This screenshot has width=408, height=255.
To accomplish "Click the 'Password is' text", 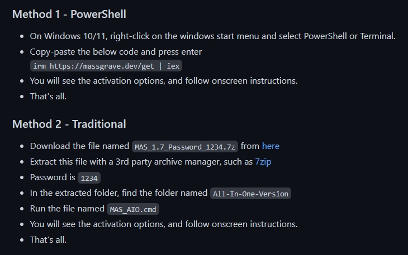I will (53, 177).
